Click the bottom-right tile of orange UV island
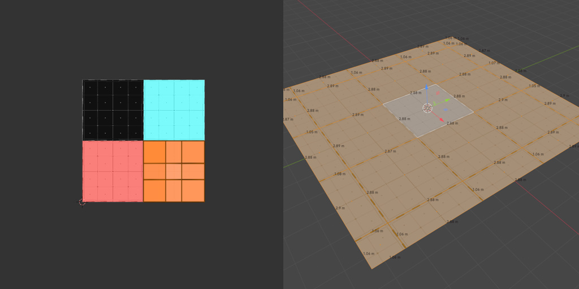Screen dimensions: 579x289 tap(193, 191)
